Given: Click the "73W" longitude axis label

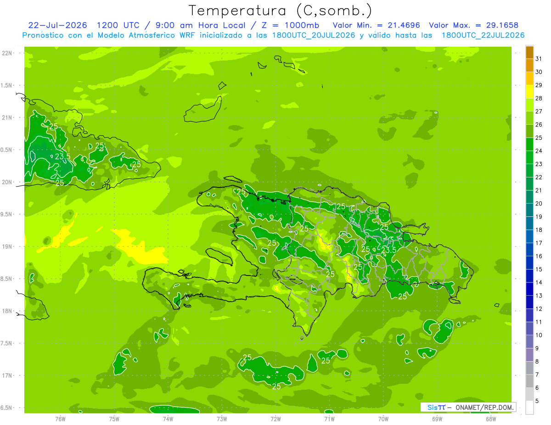Looking at the screenshot, I should (x=222, y=419).
